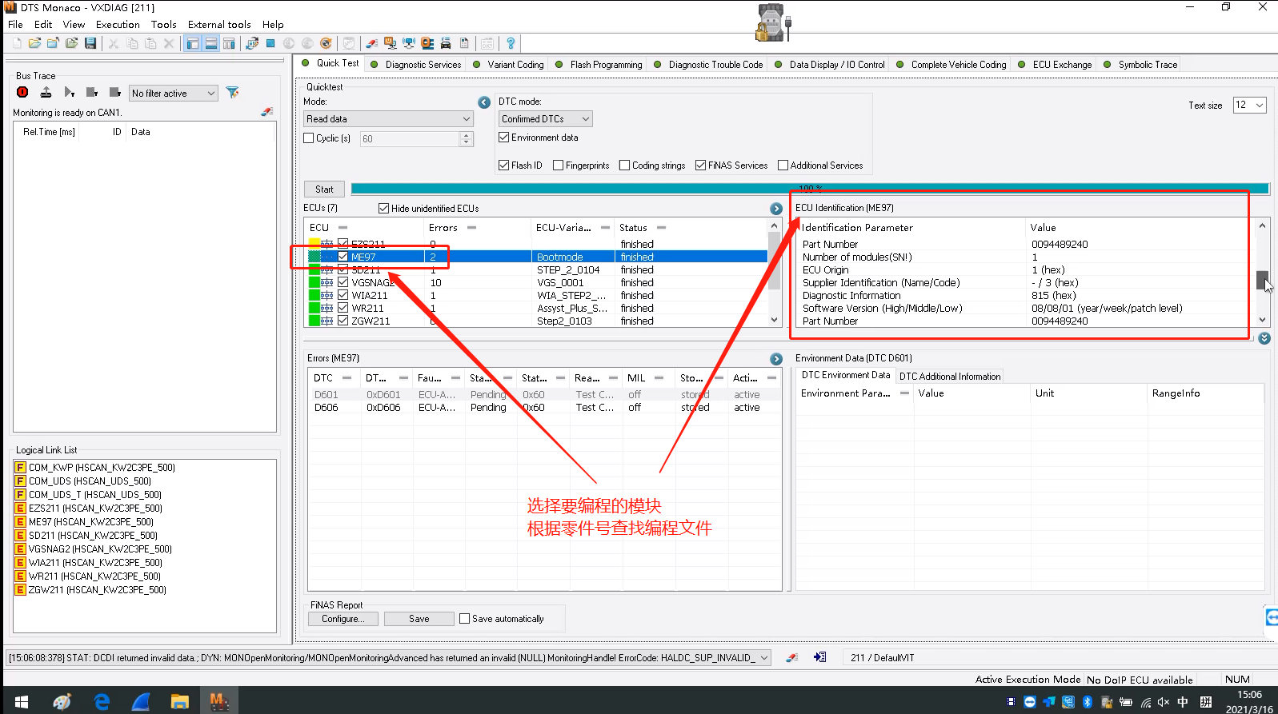Viewport: 1278px width, 714px height.
Task: Enable the Coding strings checkbox
Action: [x=625, y=166]
